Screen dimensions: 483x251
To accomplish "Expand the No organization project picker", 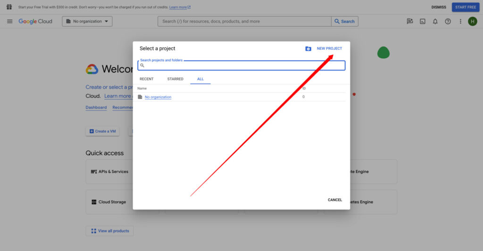I will tap(87, 21).
